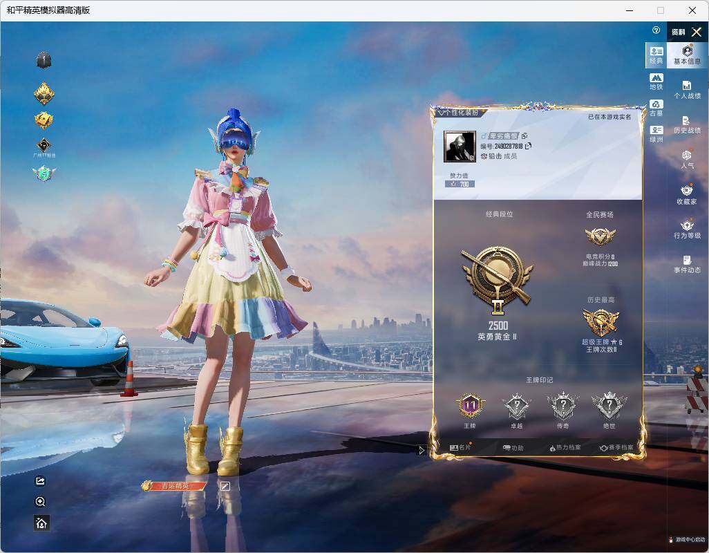This screenshot has width=709, height=553.
Task: Click the black diamond team badge
Action: tap(44, 145)
